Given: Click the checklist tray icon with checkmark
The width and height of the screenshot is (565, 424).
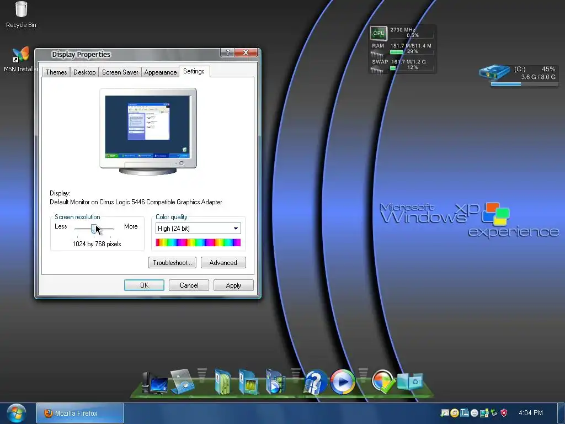Looking at the screenshot, I should 445,413.
